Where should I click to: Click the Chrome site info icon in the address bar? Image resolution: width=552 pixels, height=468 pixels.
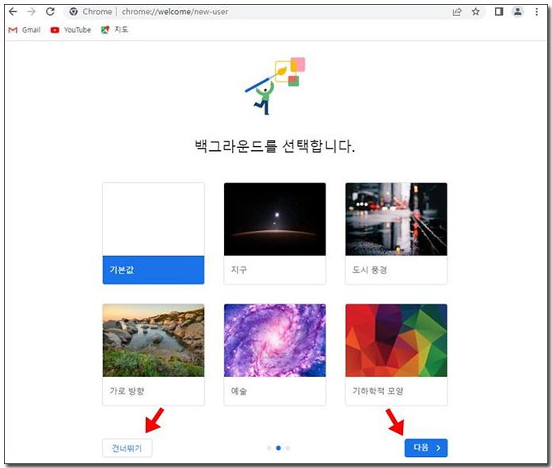[73, 12]
